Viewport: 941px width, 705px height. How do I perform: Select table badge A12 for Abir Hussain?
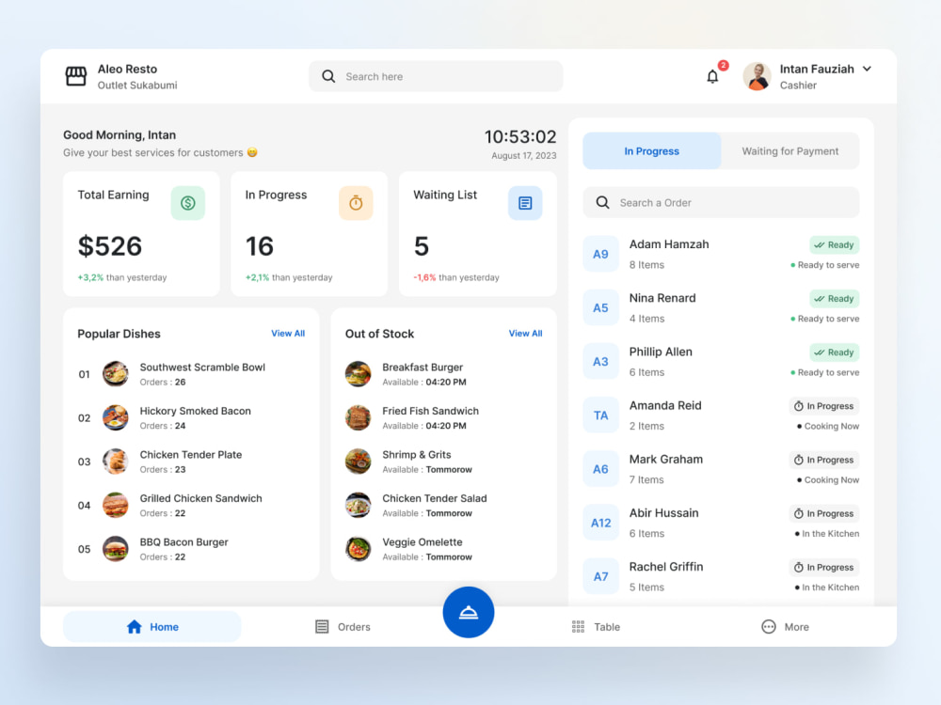pos(600,523)
